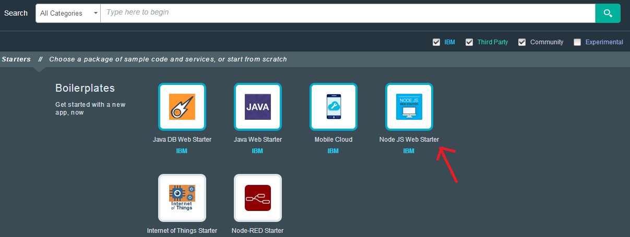Uncheck the IBM filter checkbox
Screen dimensions: 630x237
coord(436,42)
